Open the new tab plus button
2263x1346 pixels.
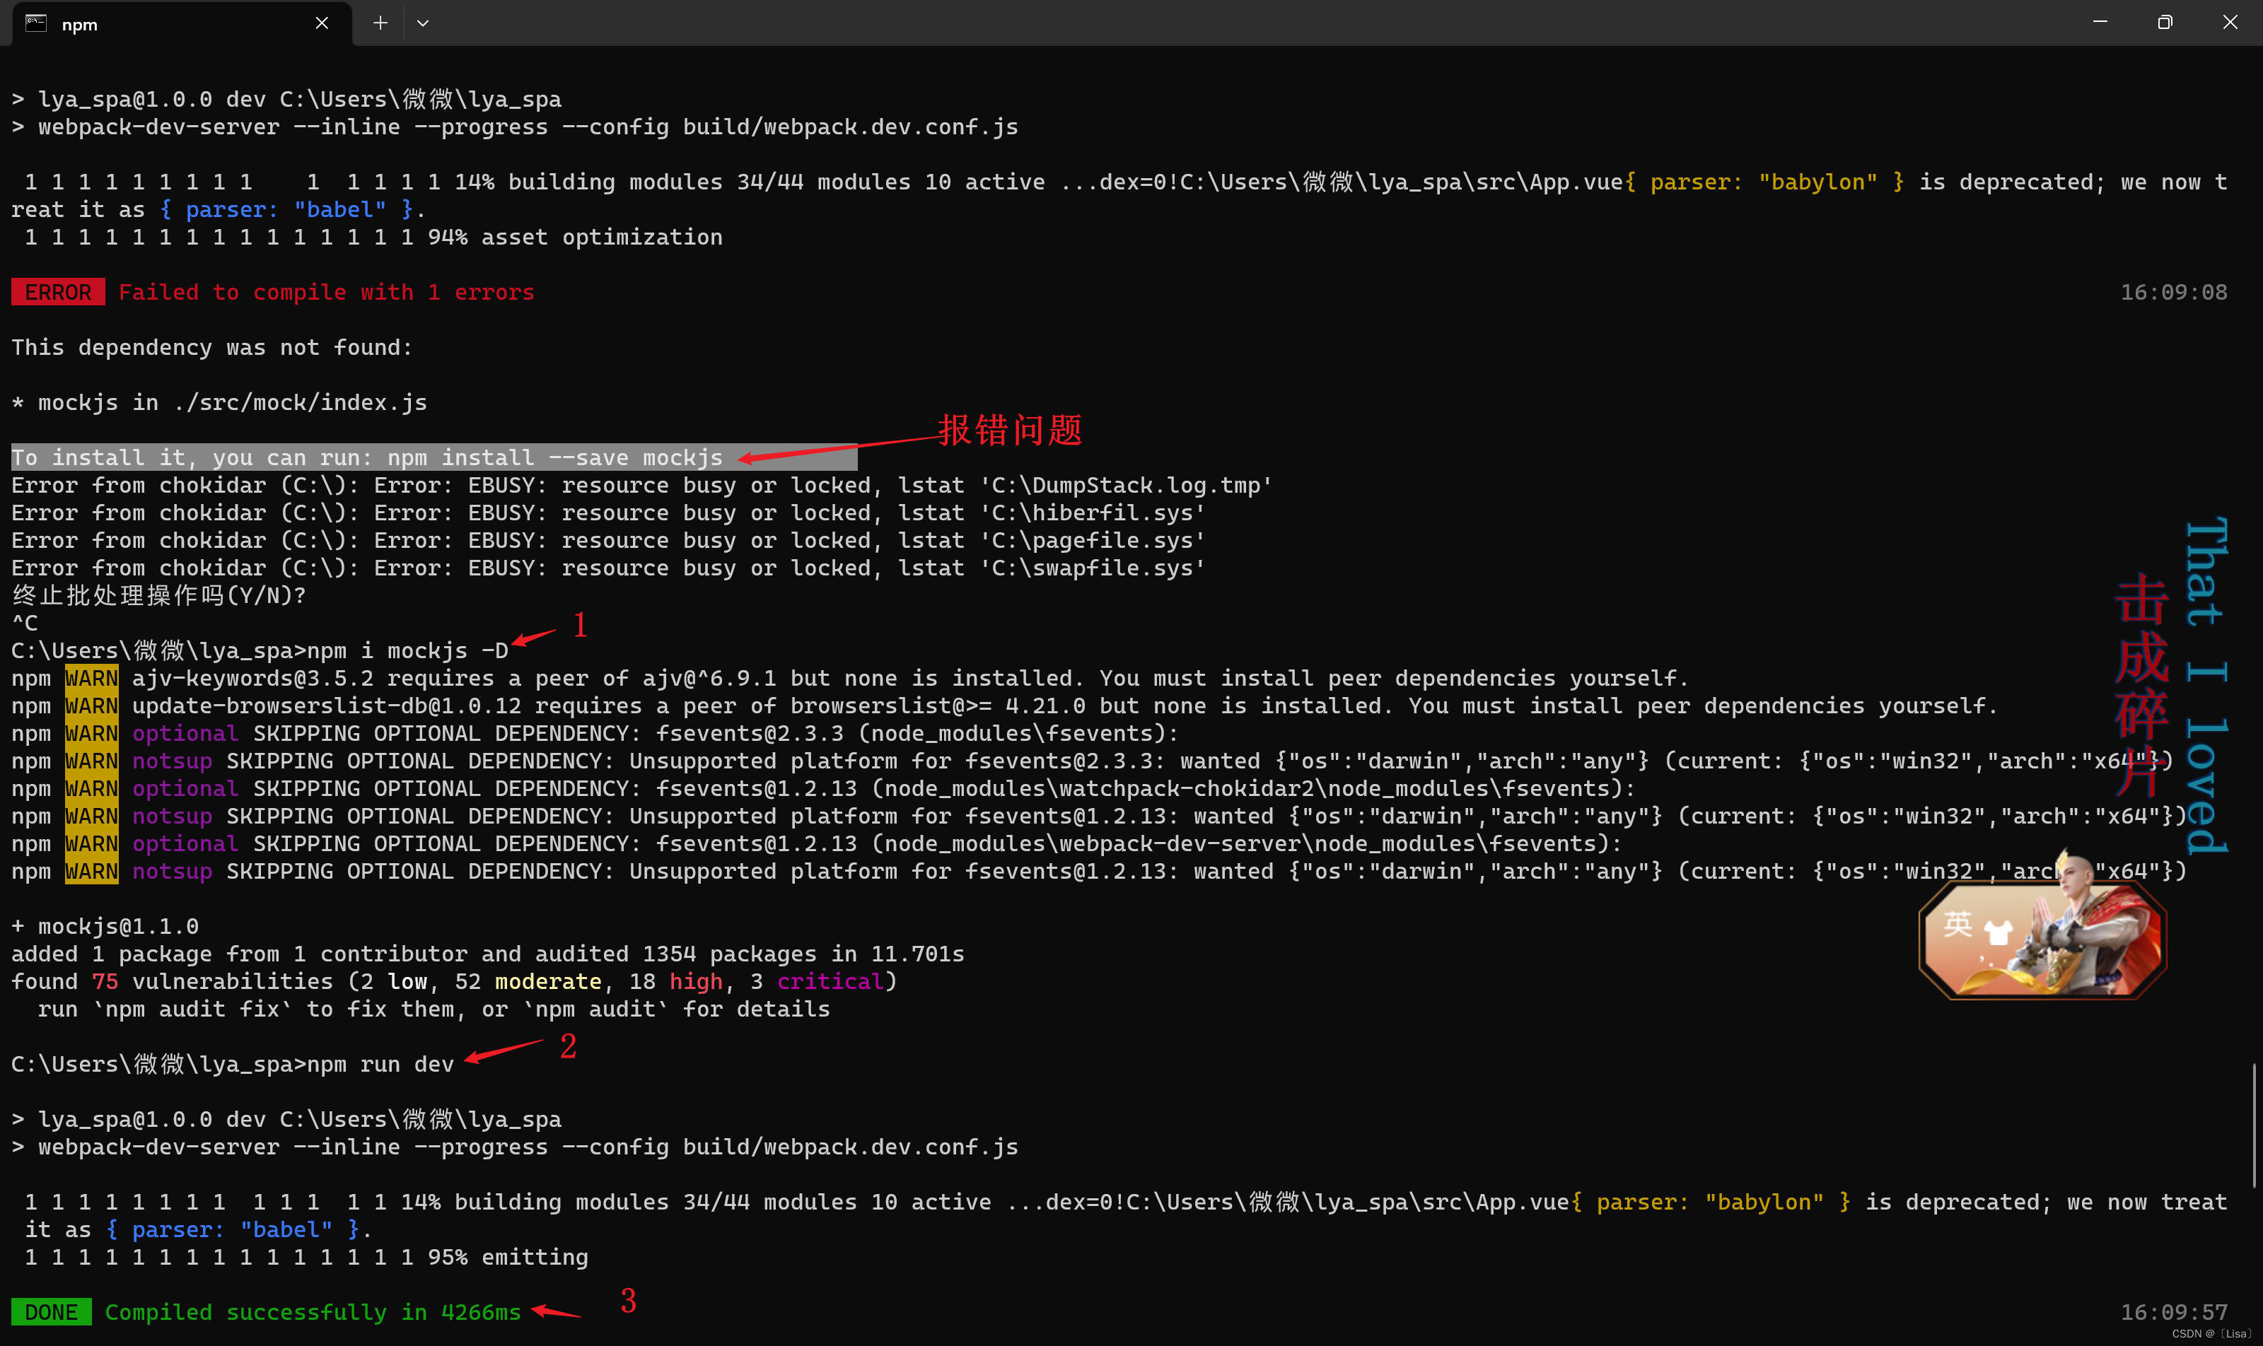380,23
